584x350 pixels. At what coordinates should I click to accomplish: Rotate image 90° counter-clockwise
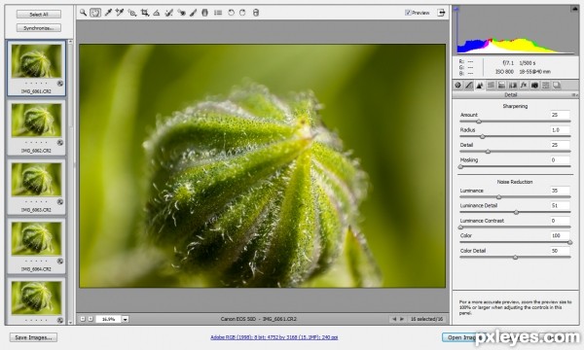coord(231,13)
